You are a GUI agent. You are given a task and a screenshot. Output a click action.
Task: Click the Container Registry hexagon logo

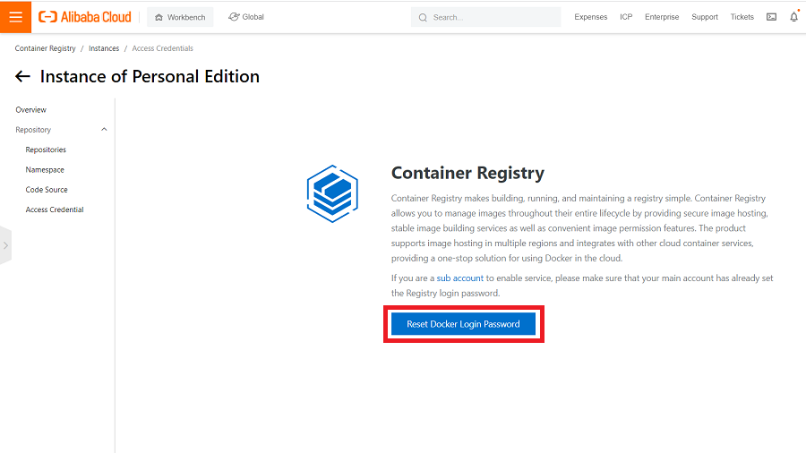(x=332, y=192)
